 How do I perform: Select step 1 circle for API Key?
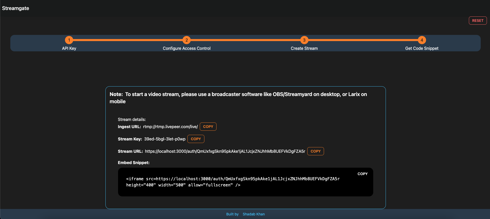69,40
